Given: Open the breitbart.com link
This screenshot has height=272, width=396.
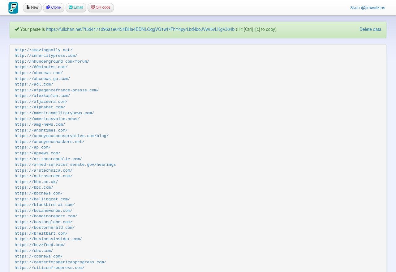Looking at the screenshot, I should 41,233.
